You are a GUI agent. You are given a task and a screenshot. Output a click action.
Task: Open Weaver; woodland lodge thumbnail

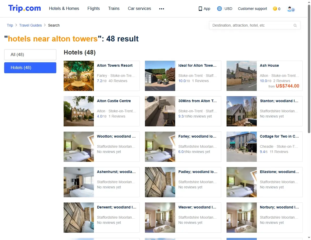click(160, 218)
